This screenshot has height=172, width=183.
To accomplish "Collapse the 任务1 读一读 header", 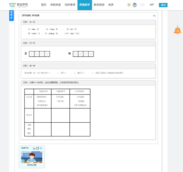I will tap(88, 22).
